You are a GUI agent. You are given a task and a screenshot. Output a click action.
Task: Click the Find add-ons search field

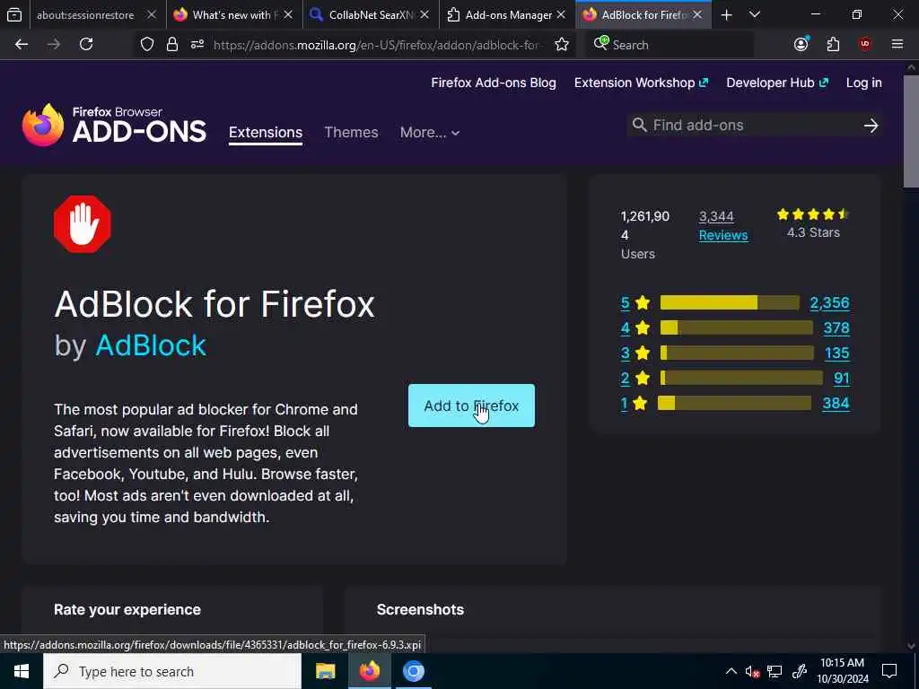coord(753,126)
